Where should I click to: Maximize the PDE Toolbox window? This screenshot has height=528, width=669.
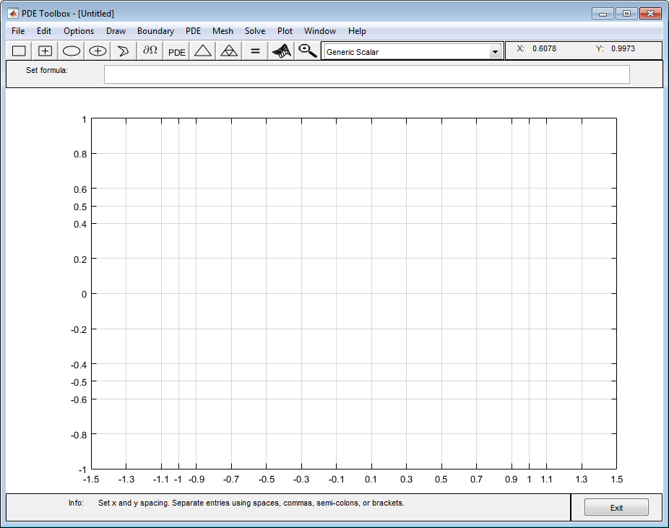point(626,13)
